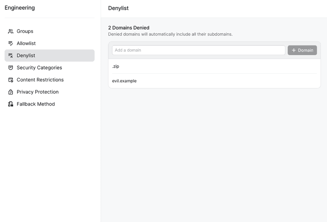The image size is (327, 222).
Task: Switch to Fallback Method page
Action: (36, 104)
